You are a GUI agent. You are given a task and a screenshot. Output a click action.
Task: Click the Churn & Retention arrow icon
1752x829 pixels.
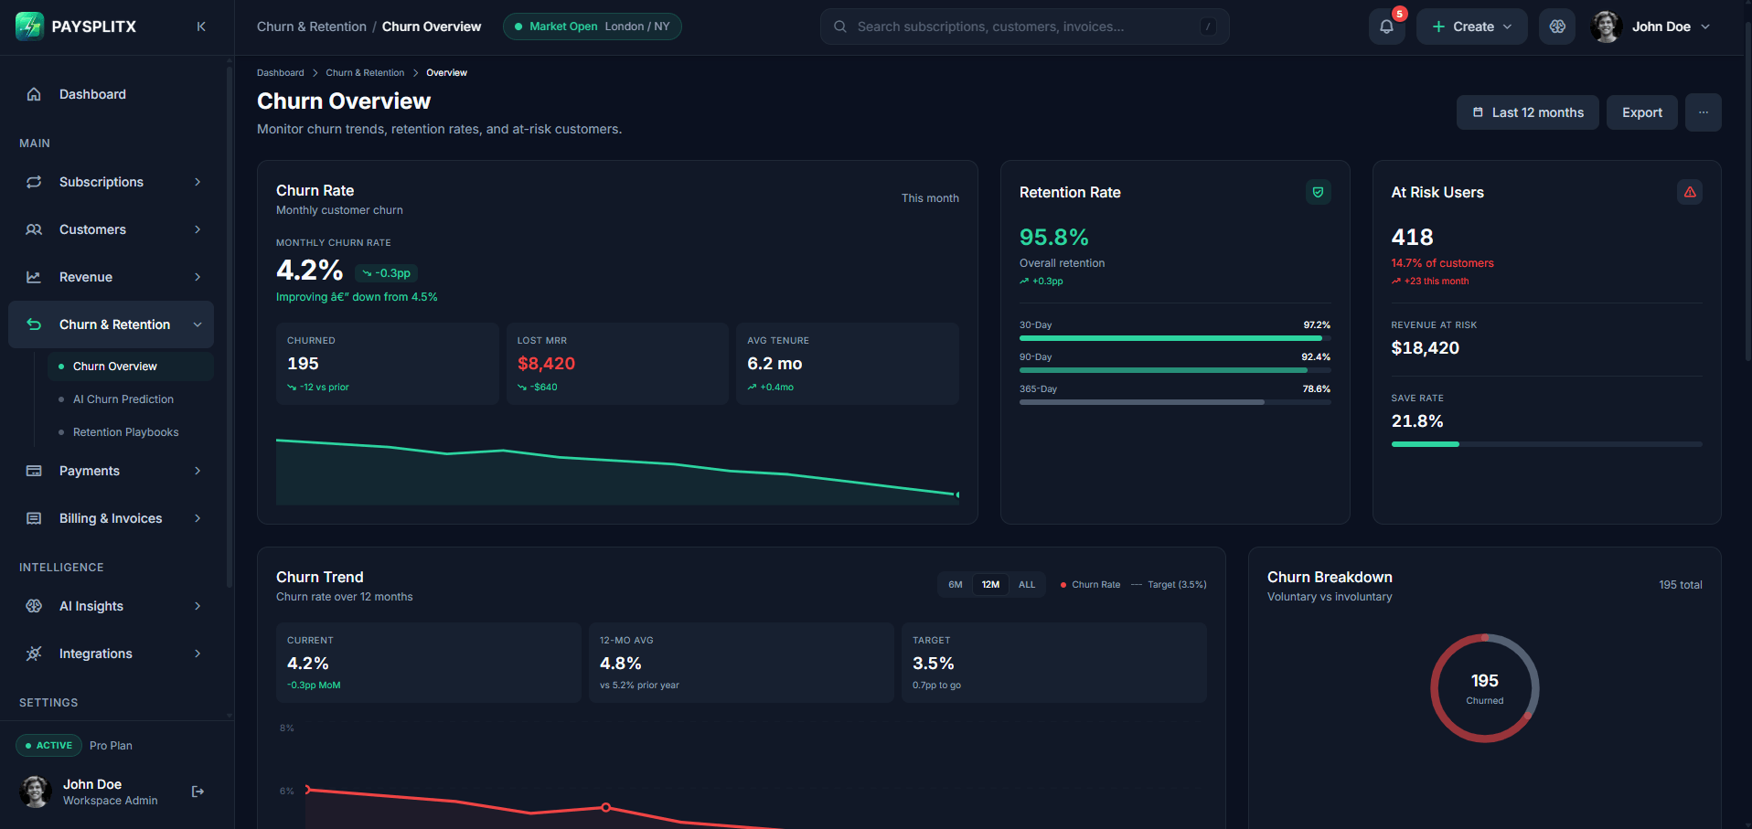pyautogui.click(x=34, y=324)
